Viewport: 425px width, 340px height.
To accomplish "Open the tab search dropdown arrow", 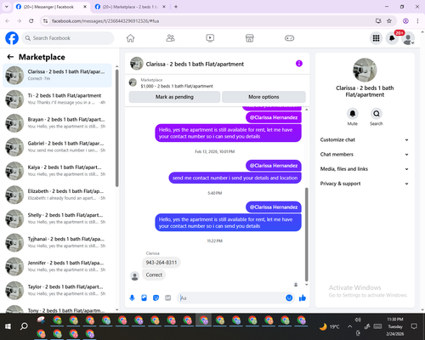I will tap(7, 7).
